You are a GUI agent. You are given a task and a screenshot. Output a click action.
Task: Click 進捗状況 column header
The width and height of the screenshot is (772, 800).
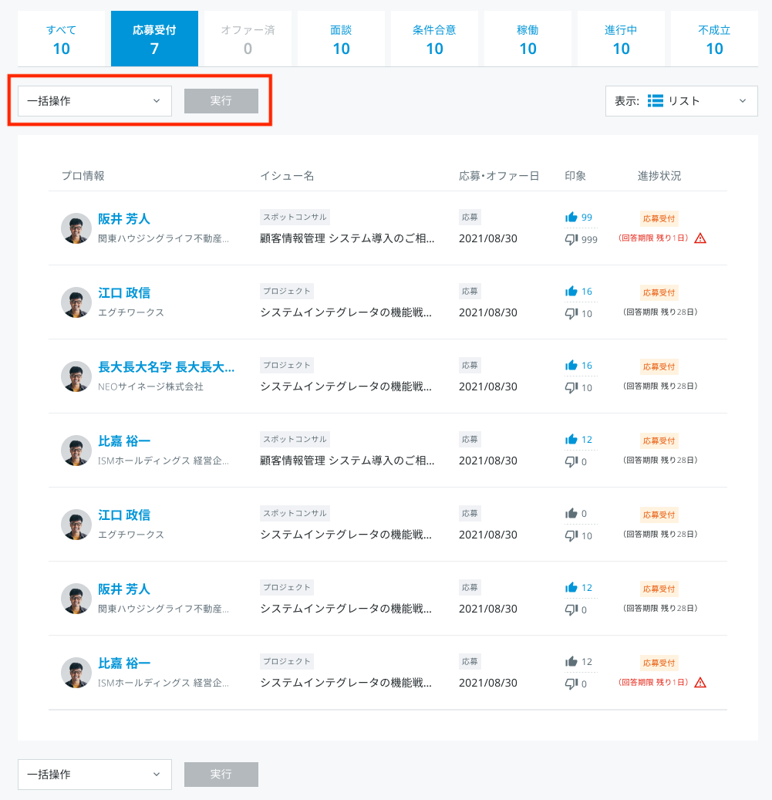tap(659, 176)
